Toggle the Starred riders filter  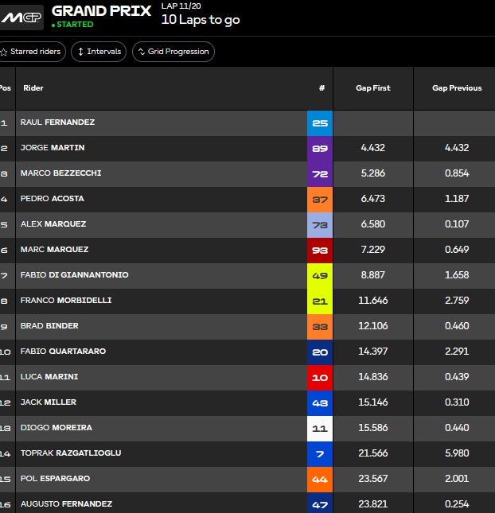point(32,52)
